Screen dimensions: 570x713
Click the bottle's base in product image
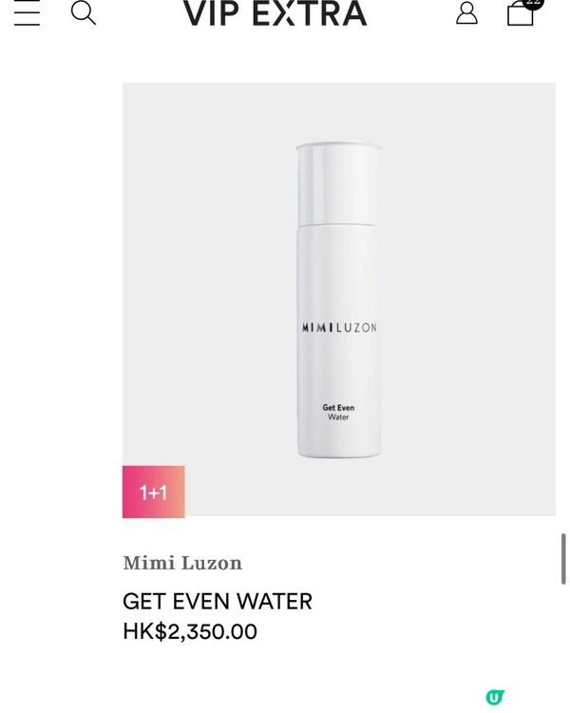coord(339,451)
